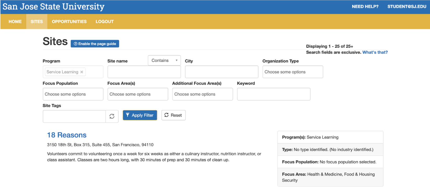Open the Organization Type options dropdown
Screen dimensions: 430x195
pyautogui.click(x=293, y=72)
